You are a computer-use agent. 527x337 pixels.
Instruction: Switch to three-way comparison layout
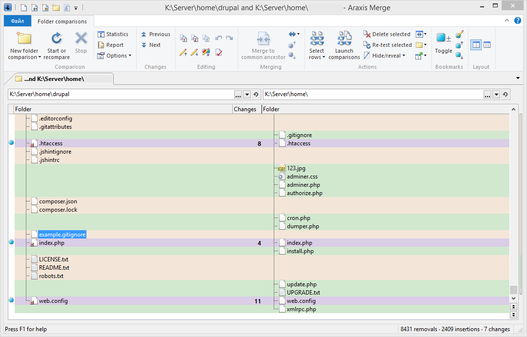(486, 45)
